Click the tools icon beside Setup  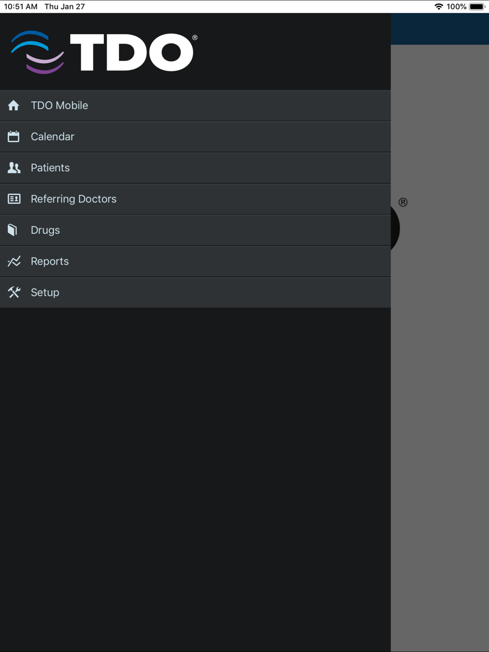(14, 292)
